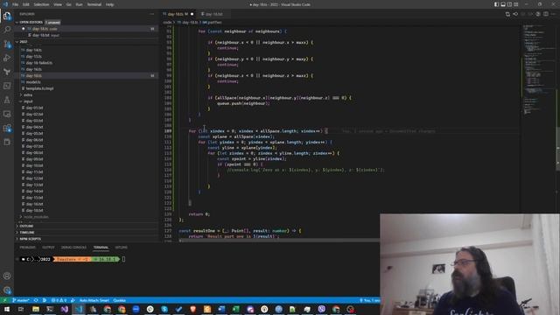Open Explorer More Actions ellipsis

point(151,14)
